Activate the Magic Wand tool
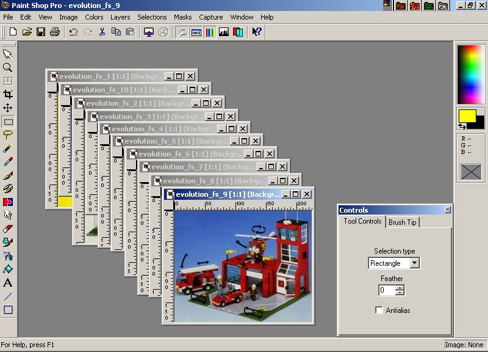 pyautogui.click(x=7, y=148)
